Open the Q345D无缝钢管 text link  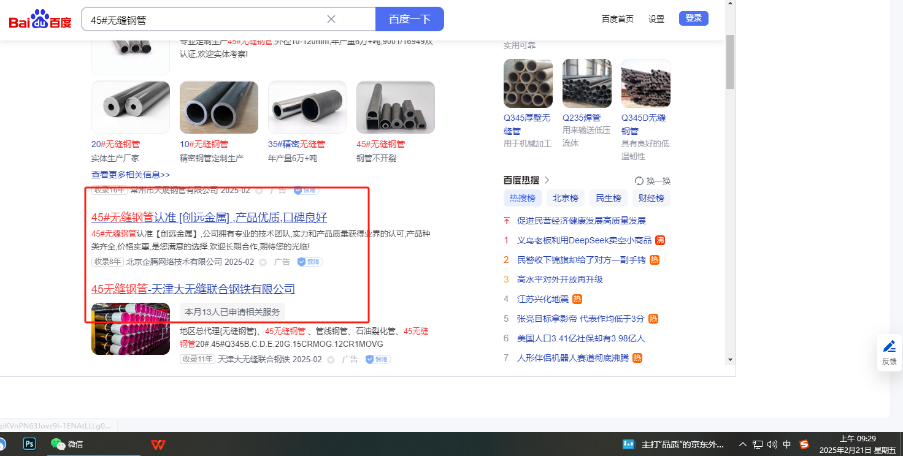644,124
